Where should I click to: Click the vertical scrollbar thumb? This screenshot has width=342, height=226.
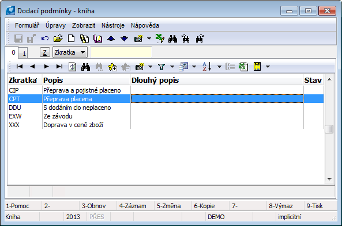[x=329, y=129]
